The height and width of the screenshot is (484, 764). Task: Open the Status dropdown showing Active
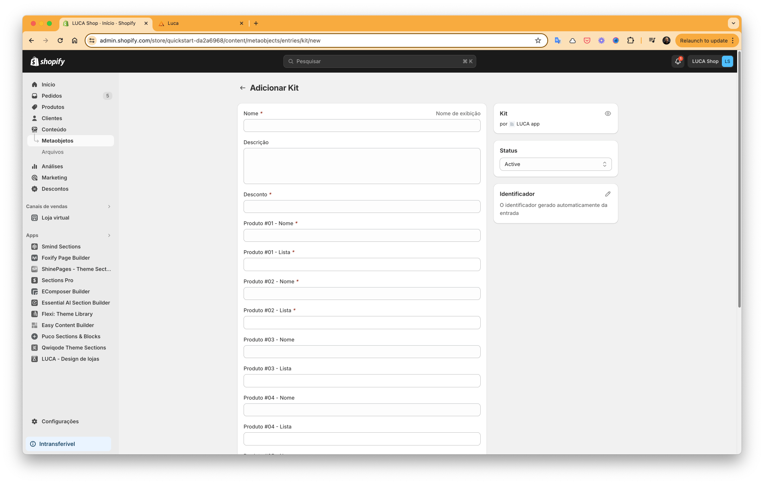point(555,164)
